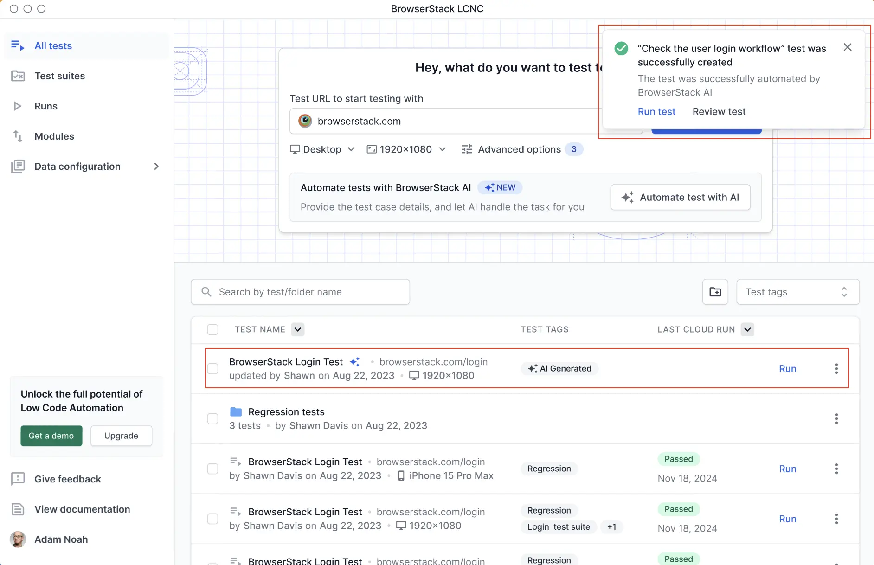Open the LAST CLOUD RUN sort dropdown
This screenshot has width=874, height=565.
click(x=747, y=330)
